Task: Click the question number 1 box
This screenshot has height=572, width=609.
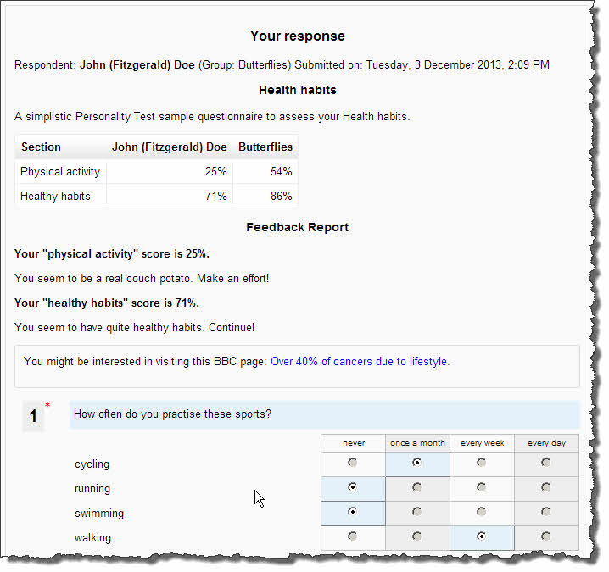Action: 33,416
